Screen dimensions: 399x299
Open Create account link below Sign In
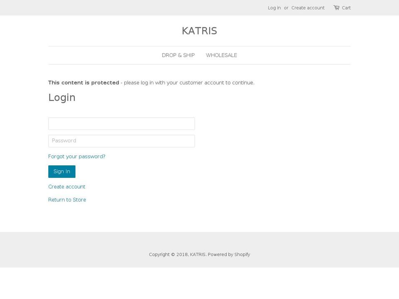pos(66,186)
